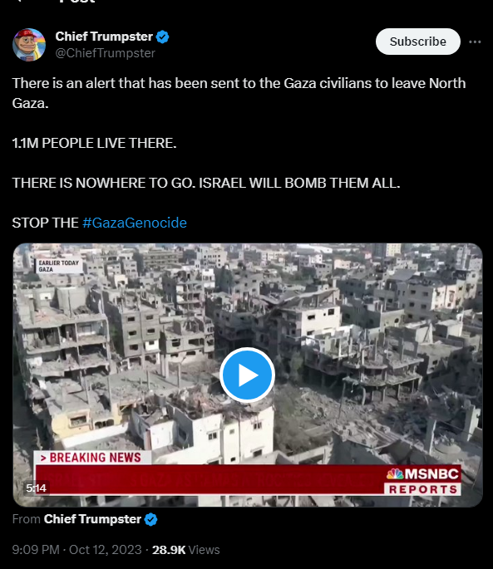Viewport: 493px width, 569px height.
Task: Click the 9:09 PM Oct 12, 2023 timestamp
Action: coord(77,549)
